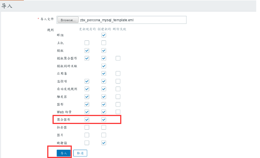This screenshot has width=260, height=158.
Task: Check 创建新的 for 图片
Action: click(x=104, y=135)
